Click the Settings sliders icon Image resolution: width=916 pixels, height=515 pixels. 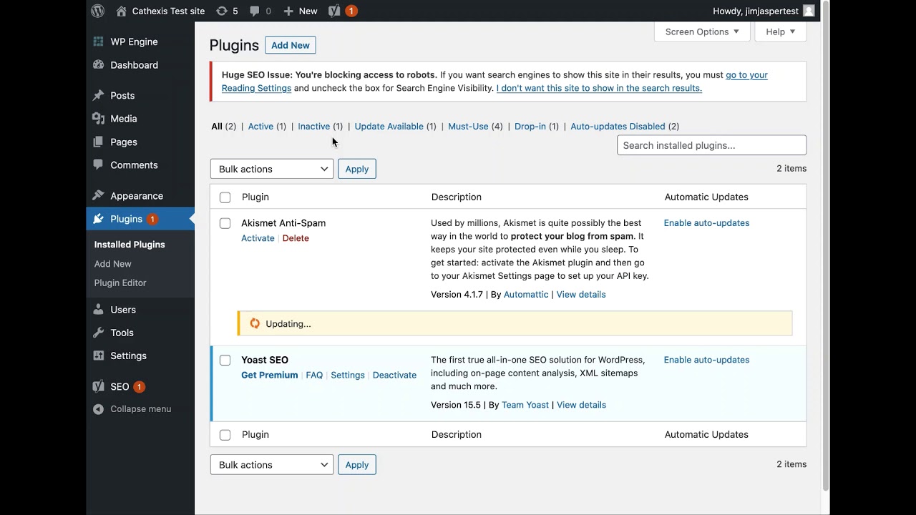(98, 355)
